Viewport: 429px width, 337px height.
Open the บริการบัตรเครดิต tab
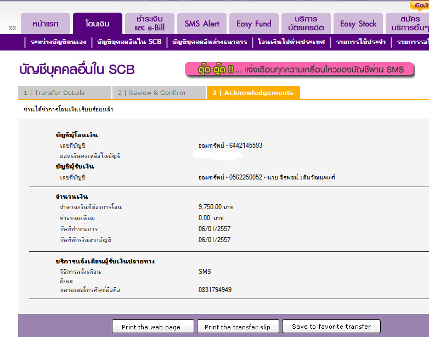pyautogui.click(x=306, y=24)
